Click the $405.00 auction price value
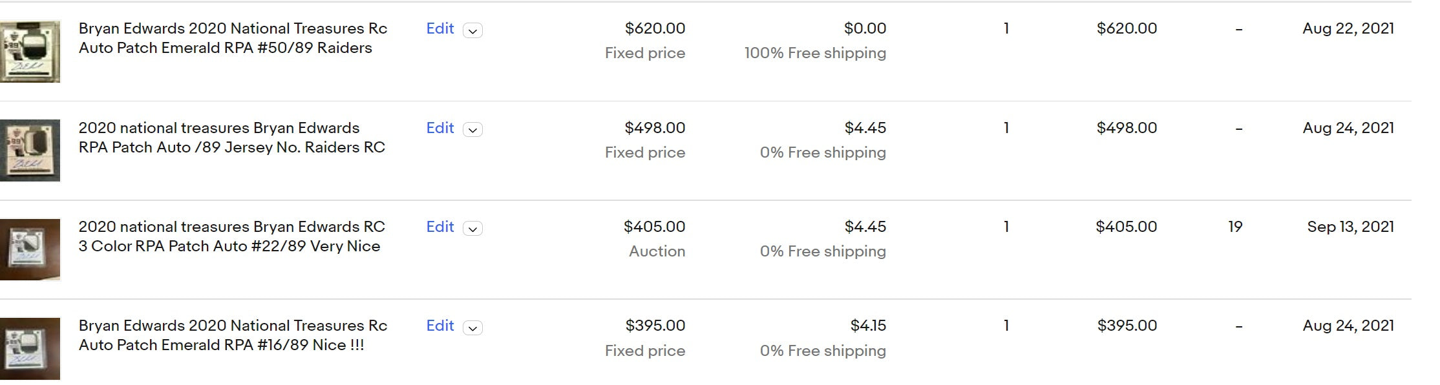1440x385 pixels. pos(654,227)
